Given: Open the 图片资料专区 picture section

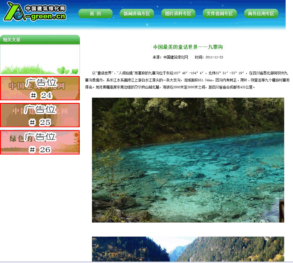Looking at the screenshot, I should click(178, 13).
